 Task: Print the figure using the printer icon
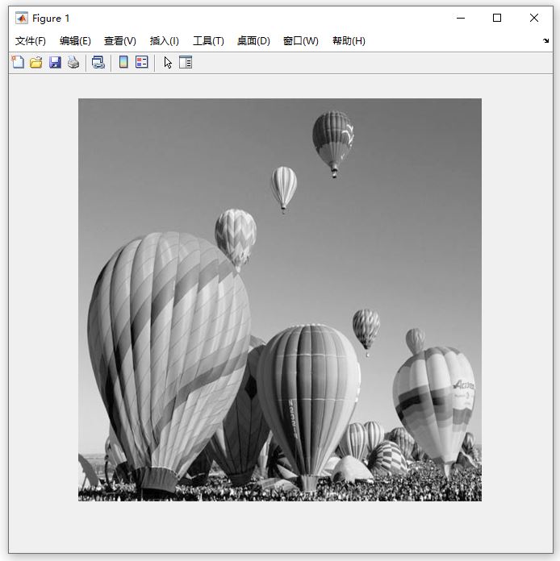tap(73, 62)
